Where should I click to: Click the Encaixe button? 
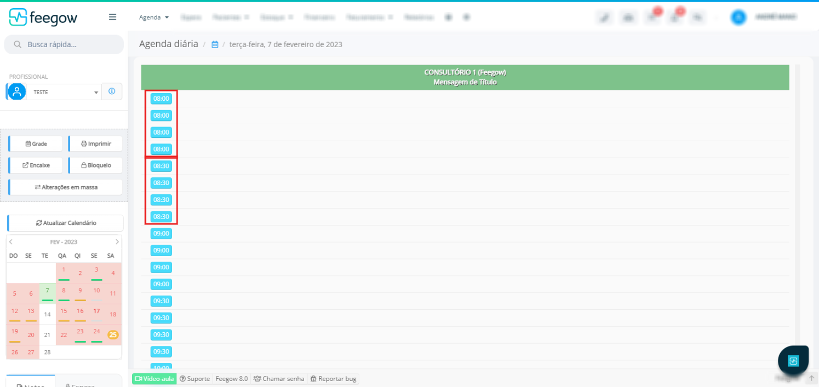36,165
